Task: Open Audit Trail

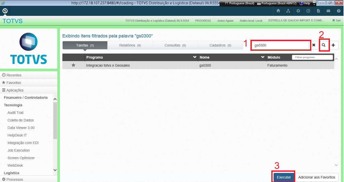Action: tap(15, 113)
